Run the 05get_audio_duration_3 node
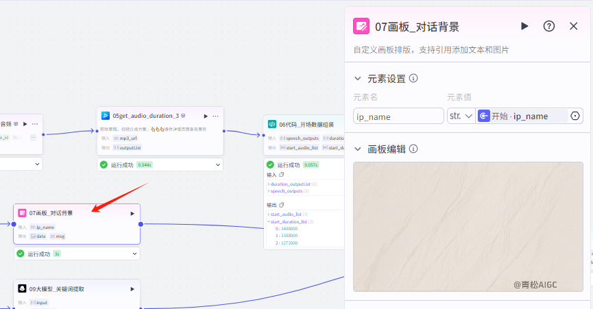The image size is (593, 309). [x=206, y=116]
